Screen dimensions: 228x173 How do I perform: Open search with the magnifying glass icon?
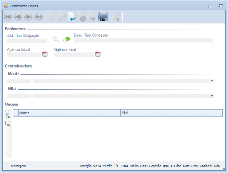click(56, 40)
